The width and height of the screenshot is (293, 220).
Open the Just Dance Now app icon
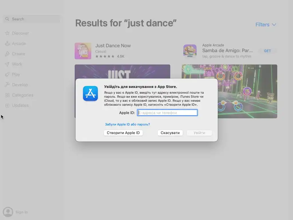83,51
